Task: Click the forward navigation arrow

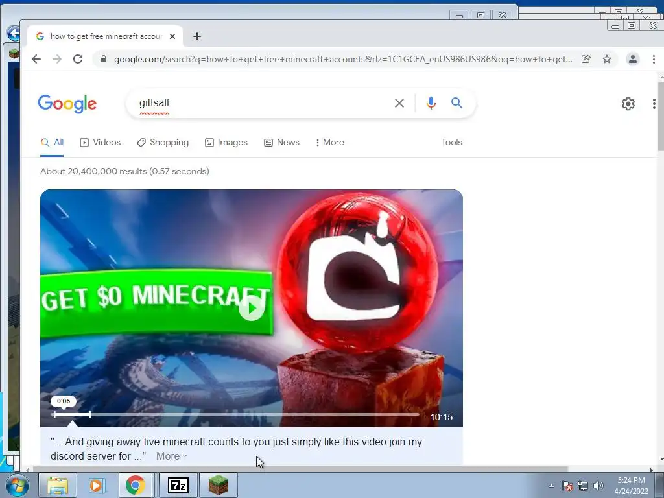Action: [57, 59]
